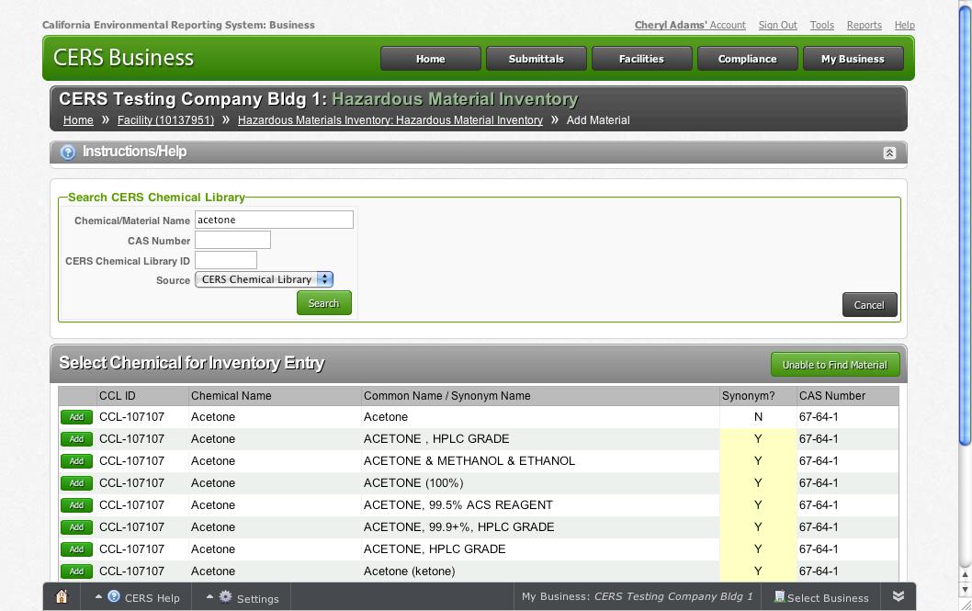Add ACETONE, 99.9+%, HPLC GRADE entry
The height and width of the screenshot is (611, 972).
[x=77, y=527]
